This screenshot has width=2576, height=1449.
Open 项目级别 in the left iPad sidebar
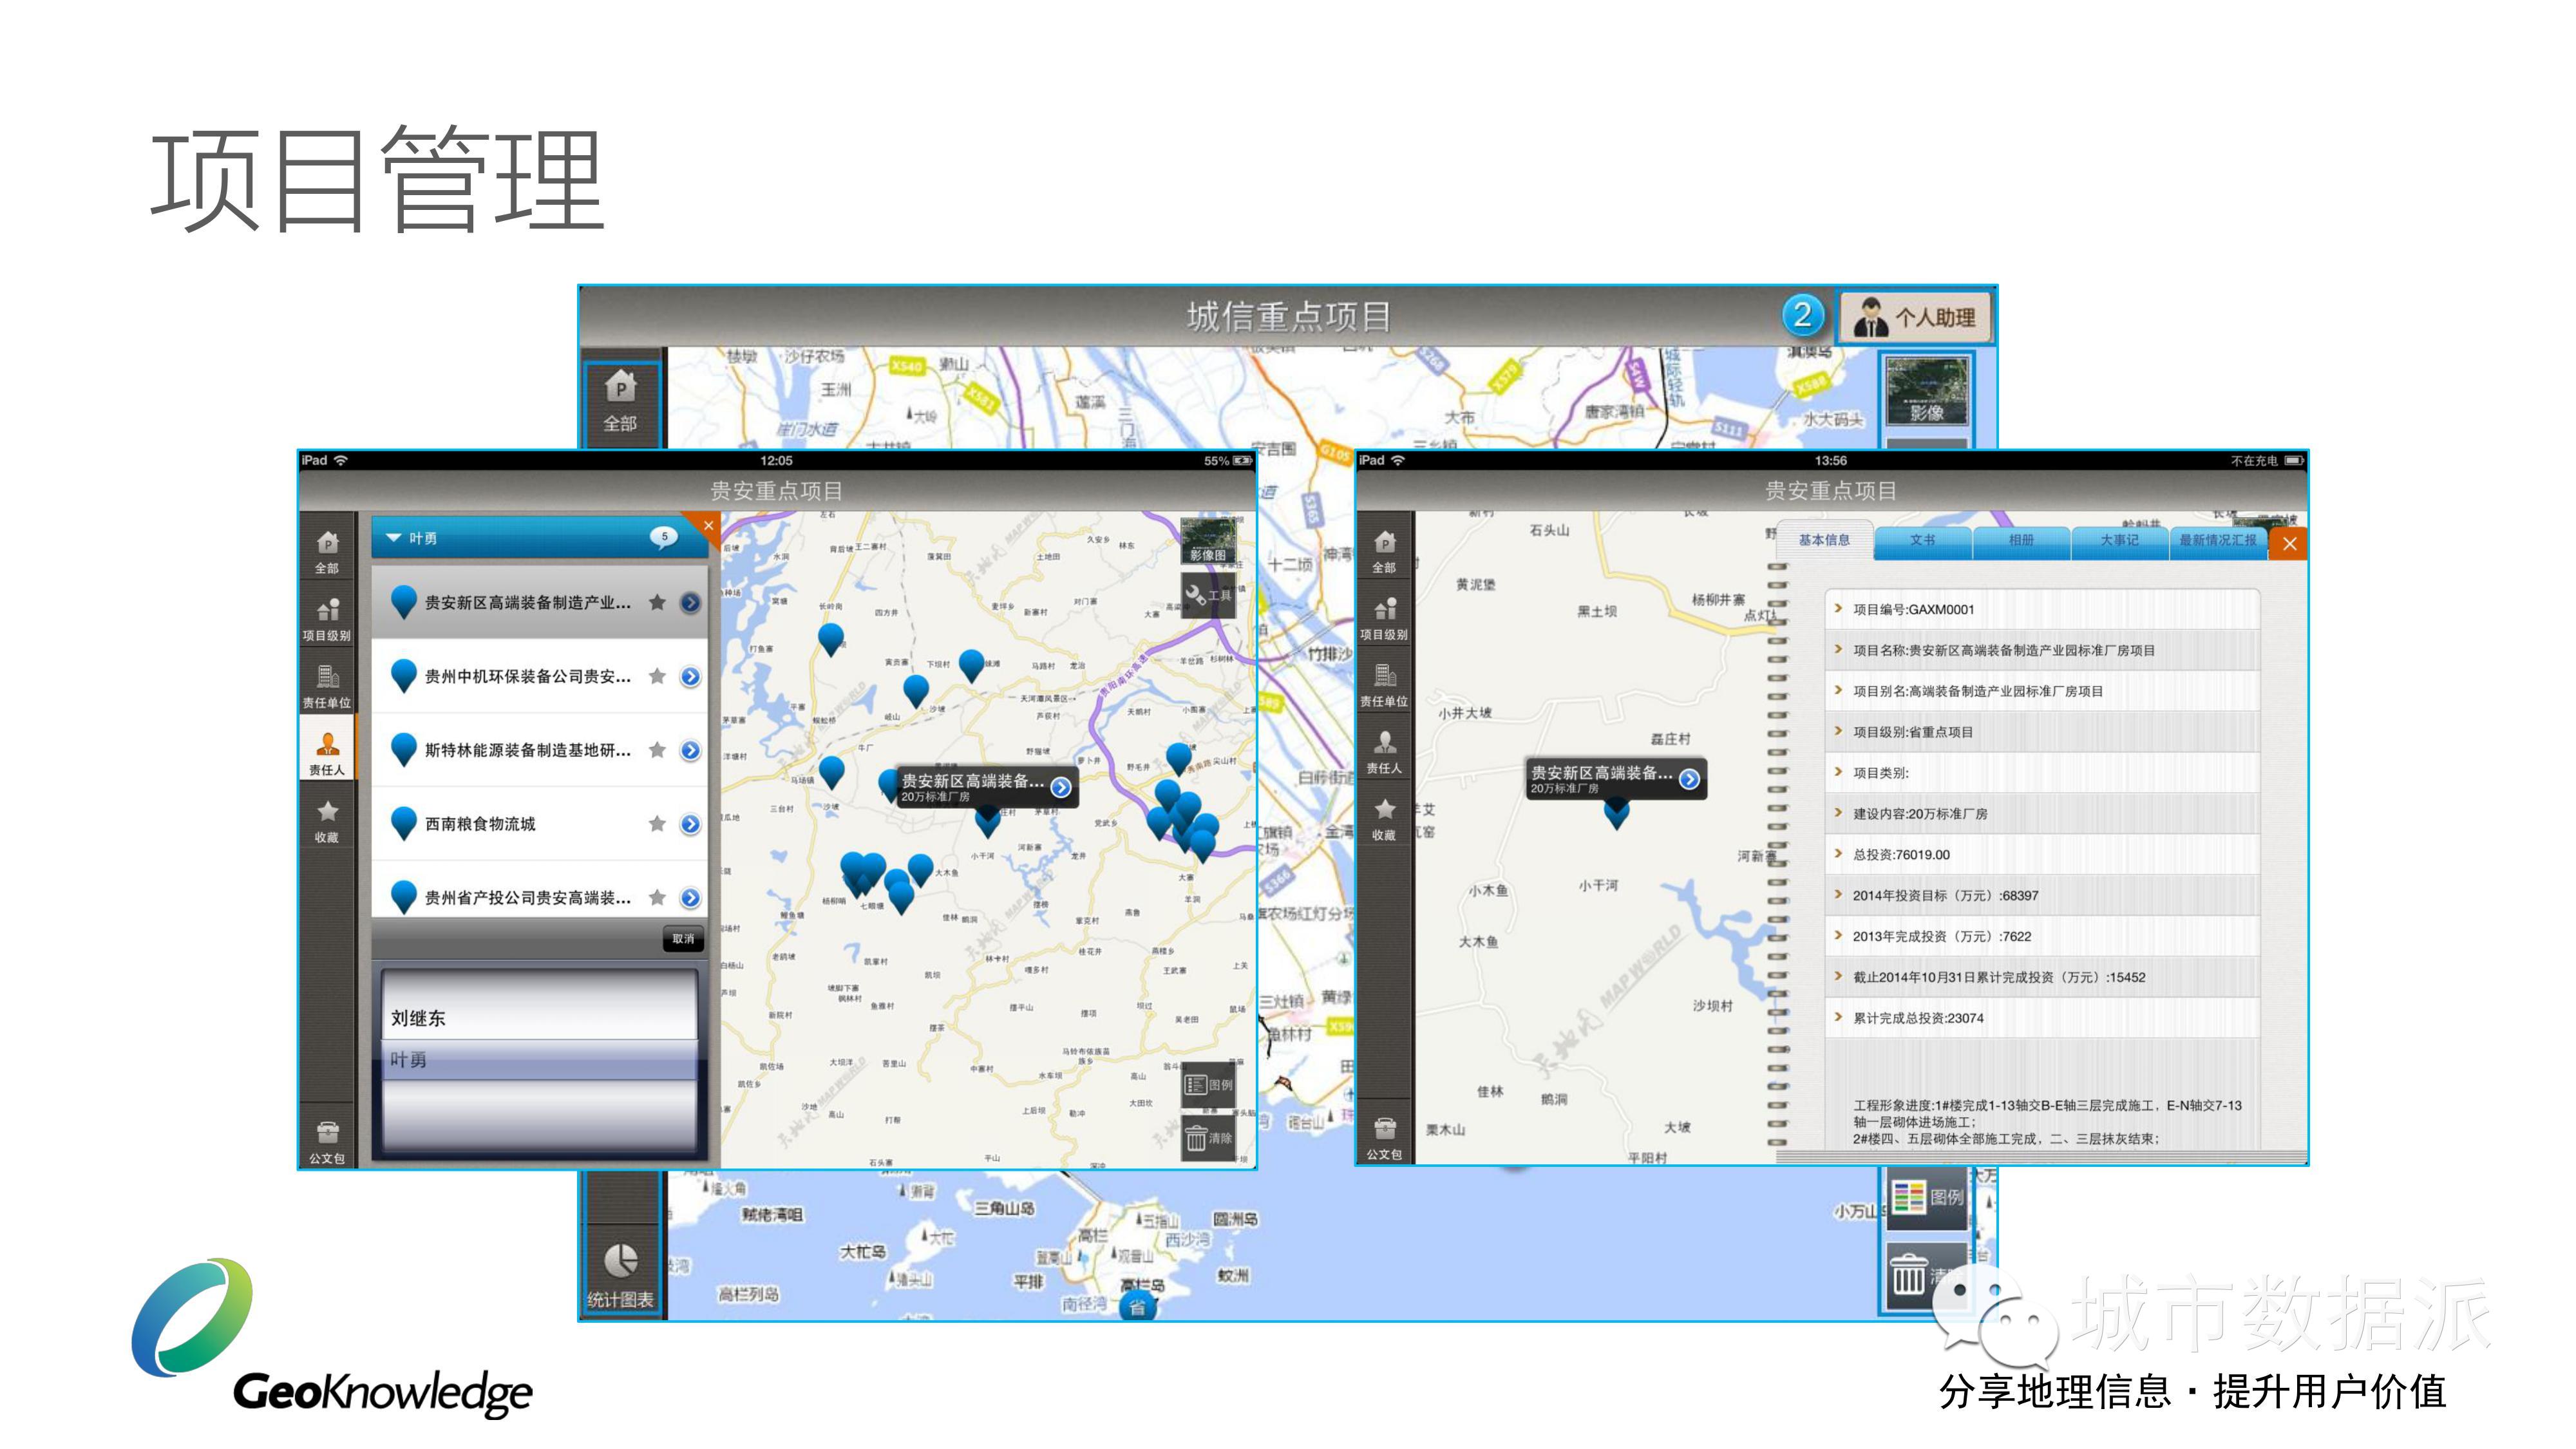click(x=327, y=619)
